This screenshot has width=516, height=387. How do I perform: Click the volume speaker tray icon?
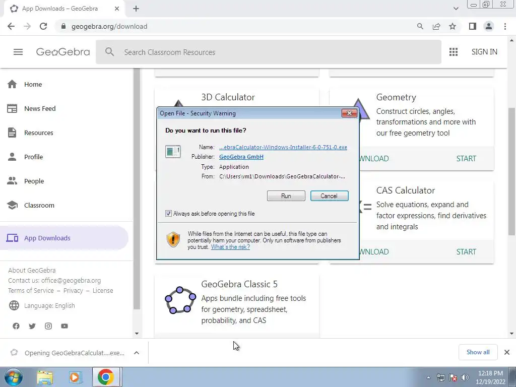[x=465, y=377]
